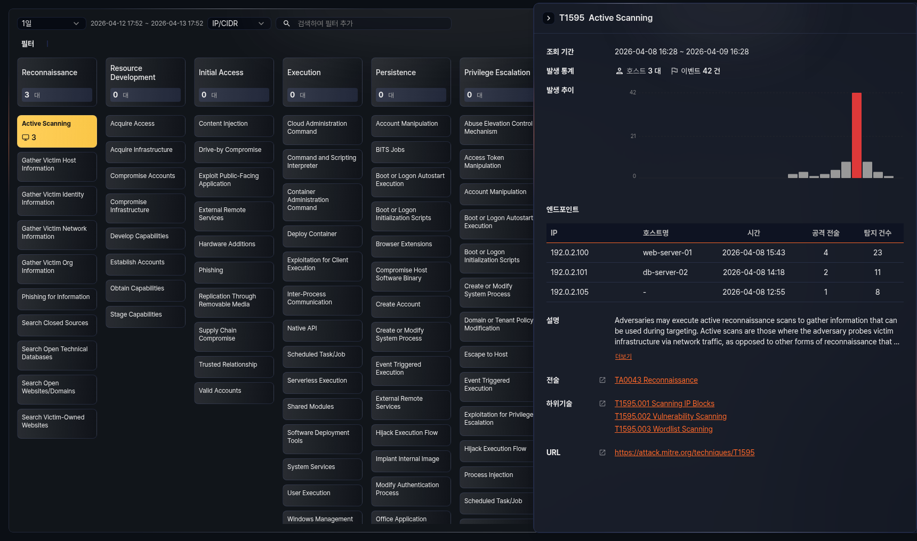Click external link icon beside sub-techniques list

point(602,403)
